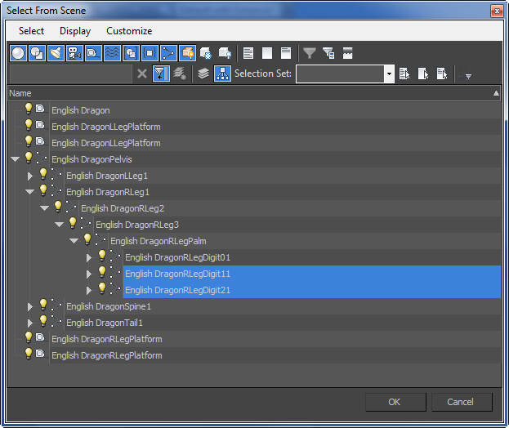Click the funnel with settings filter icon
509x428 pixels.
328,53
